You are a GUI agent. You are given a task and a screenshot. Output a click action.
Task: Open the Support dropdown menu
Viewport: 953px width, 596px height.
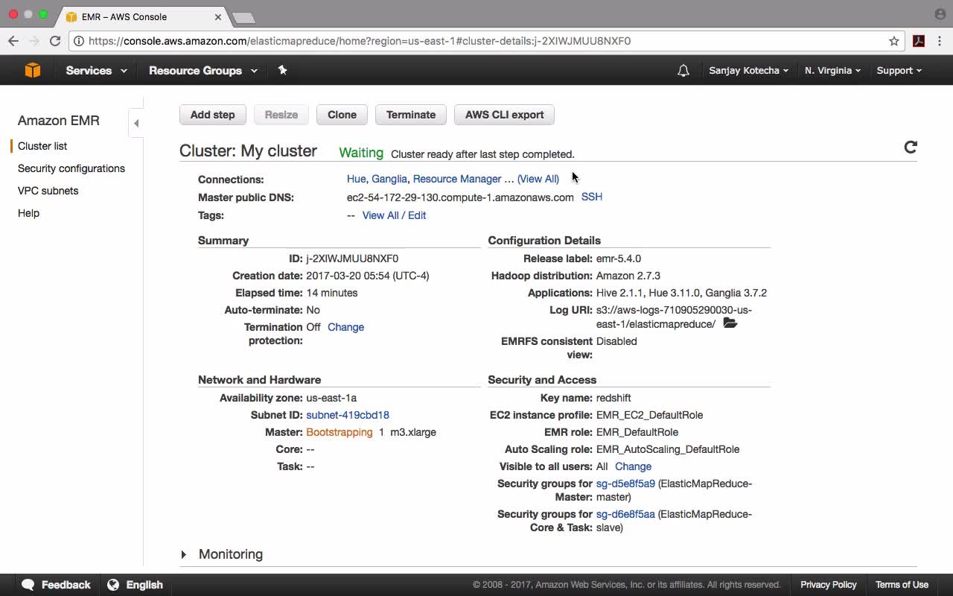tap(899, 70)
